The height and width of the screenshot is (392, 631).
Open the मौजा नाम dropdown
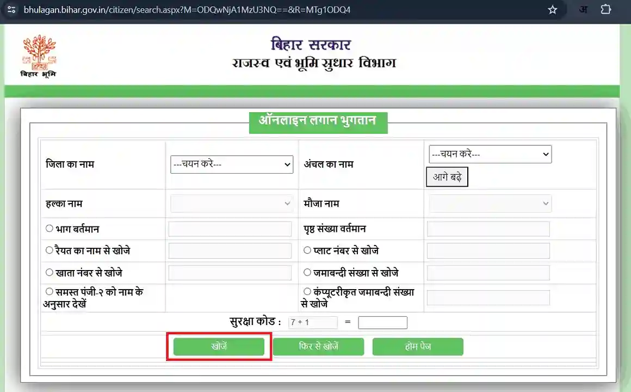tap(490, 204)
